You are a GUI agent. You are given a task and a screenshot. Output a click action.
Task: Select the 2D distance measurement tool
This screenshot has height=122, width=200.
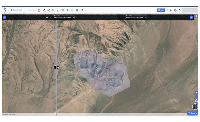tap(44, 10)
